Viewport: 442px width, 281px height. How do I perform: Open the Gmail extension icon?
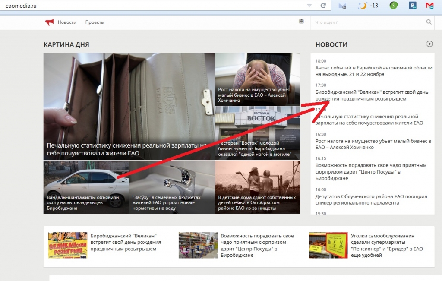point(429,6)
